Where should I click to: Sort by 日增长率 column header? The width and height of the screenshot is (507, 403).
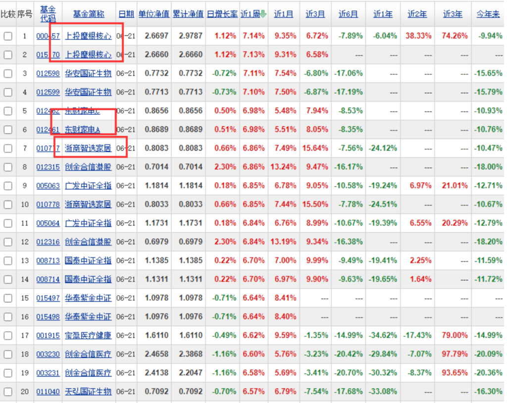[x=222, y=14]
